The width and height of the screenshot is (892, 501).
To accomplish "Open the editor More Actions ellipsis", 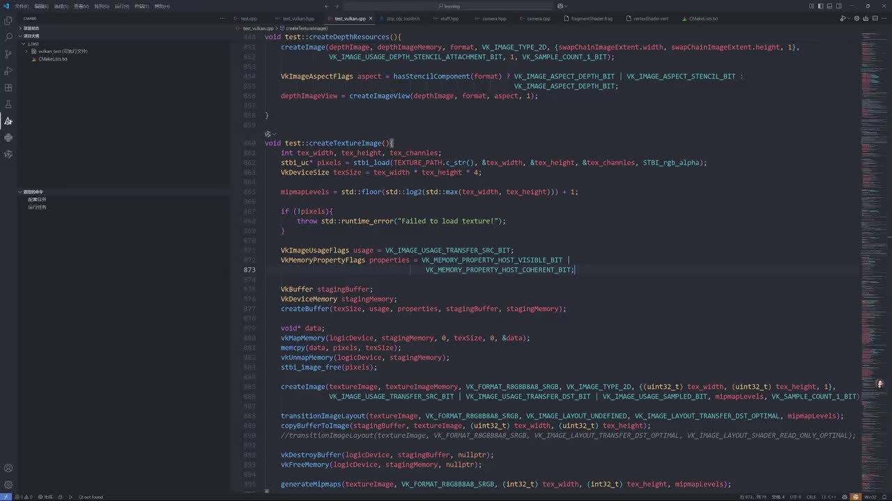I will (x=884, y=19).
